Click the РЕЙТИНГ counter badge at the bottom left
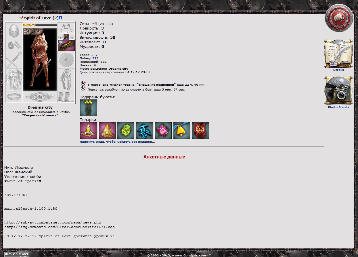The width and height of the screenshot is (358, 257). point(17,254)
